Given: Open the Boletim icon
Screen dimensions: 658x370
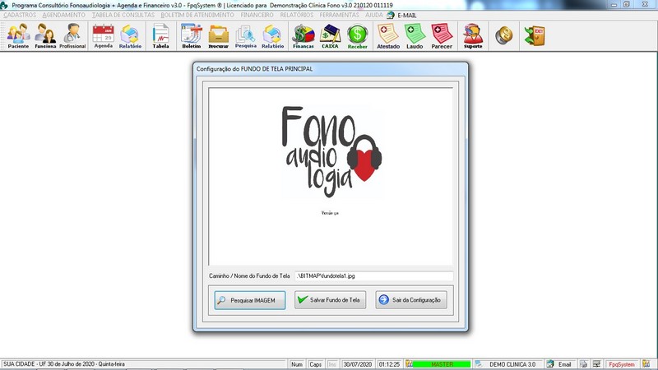Looking at the screenshot, I should (x=192, y=36).
